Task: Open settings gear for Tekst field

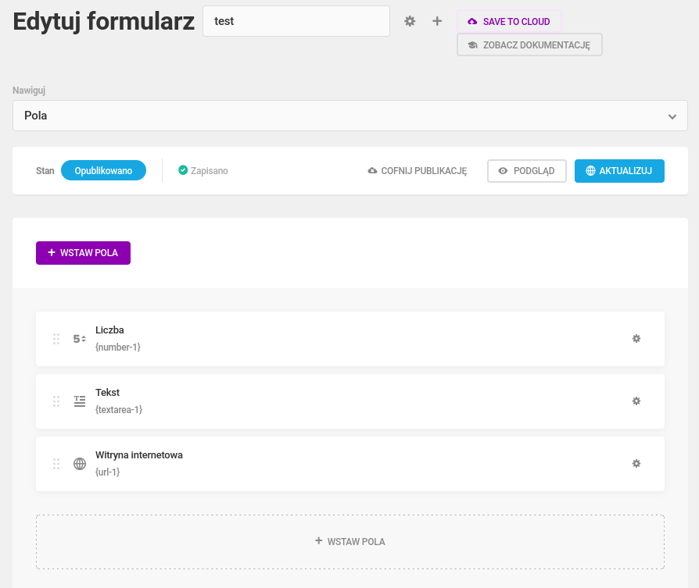Action: pyautogui.click(x=636, y=401)
